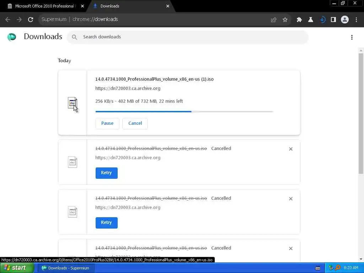Viewport: 364px width, 273px height.
Task: Reload the downloads page
Action: pyautogui.click(x=31, y=20)
